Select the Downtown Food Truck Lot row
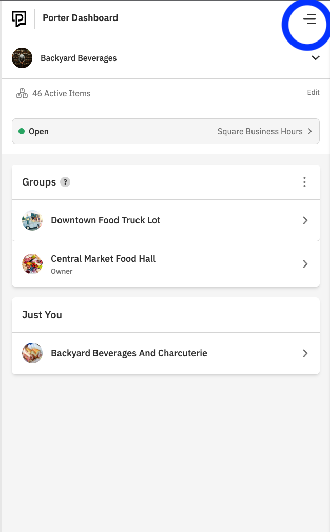 click(154, 220)
